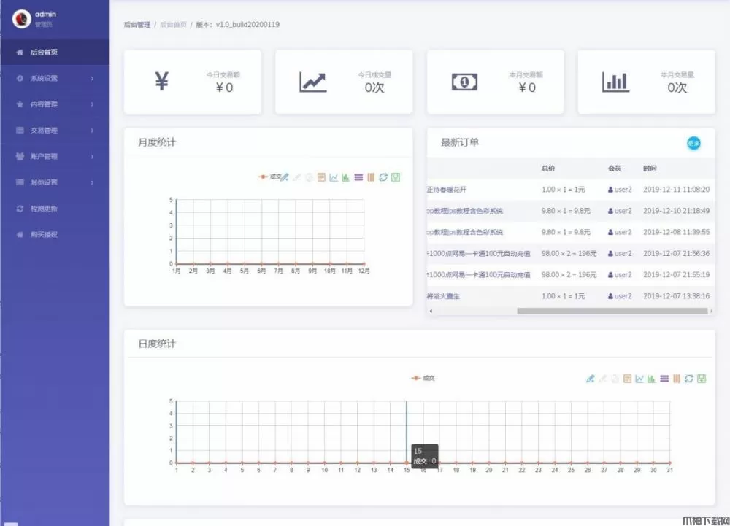Switch daily chart to stacked mode

(x=664, y=379)
